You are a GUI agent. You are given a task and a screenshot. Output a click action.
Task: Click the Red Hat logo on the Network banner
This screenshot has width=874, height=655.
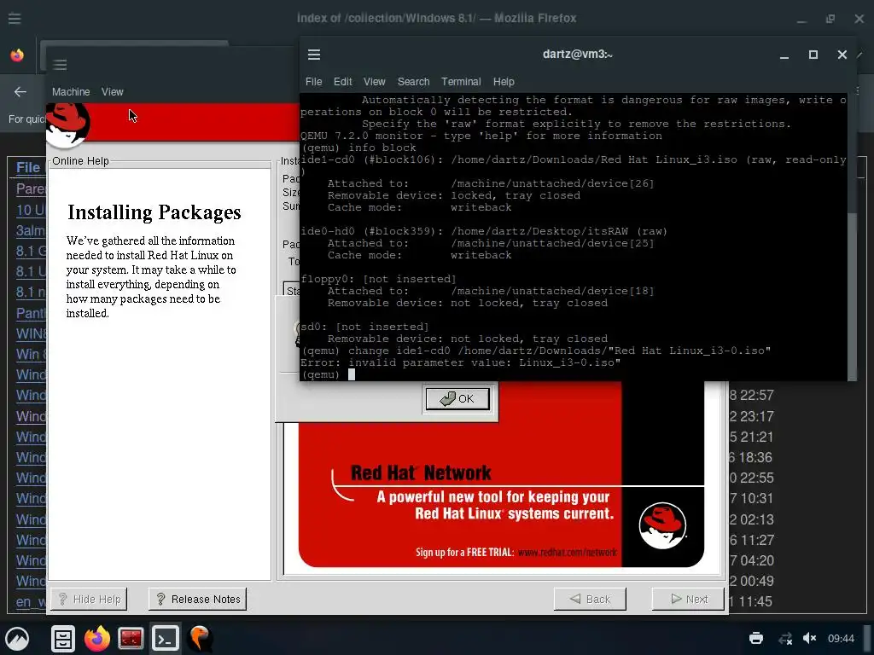[662, 525]
